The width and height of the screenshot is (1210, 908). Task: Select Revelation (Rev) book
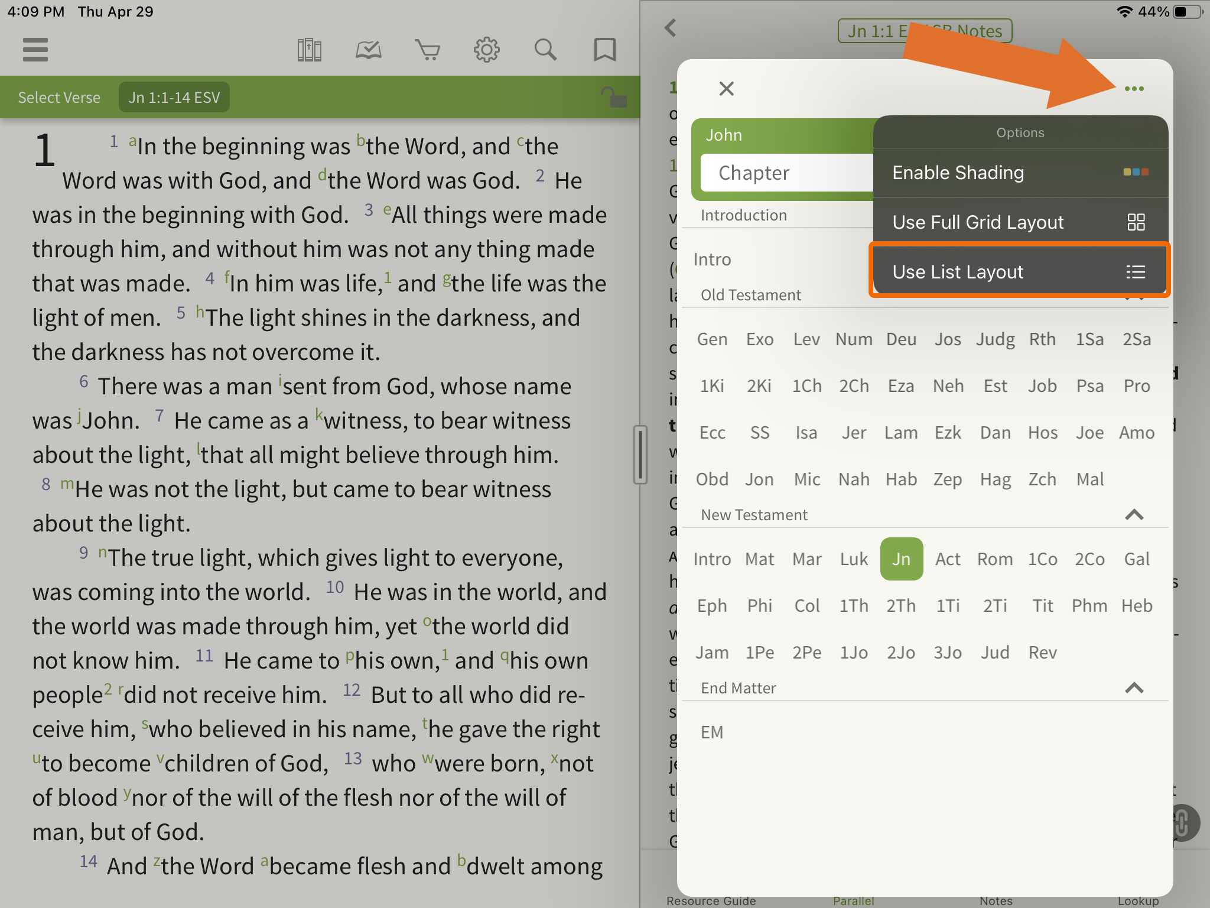click(x=1042, y=653)
